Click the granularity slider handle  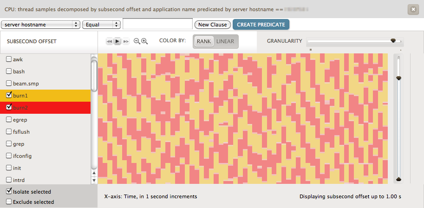tap(393, 41)
